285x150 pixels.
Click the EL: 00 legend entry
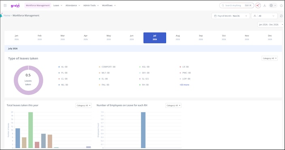pyautogui.click(x=103, y=79)
